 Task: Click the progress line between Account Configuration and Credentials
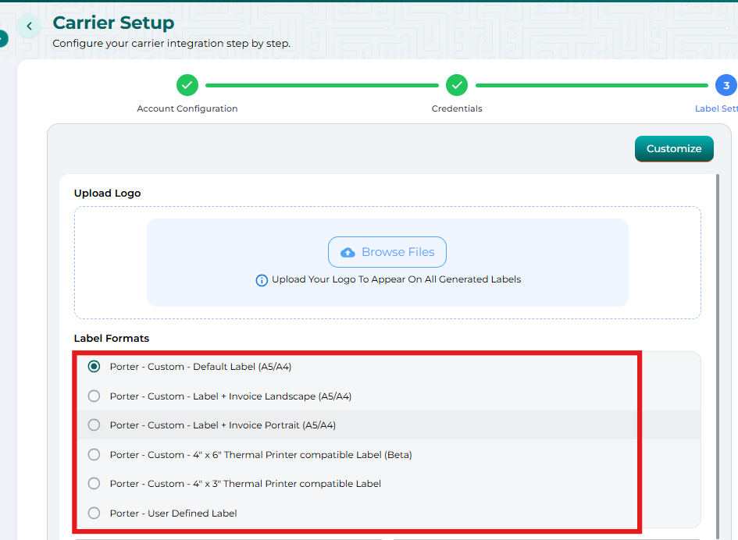(322, 85)
